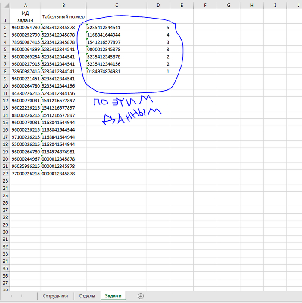Click cell with 55000226215
The image size is (302, 303).
click(25, 144)
